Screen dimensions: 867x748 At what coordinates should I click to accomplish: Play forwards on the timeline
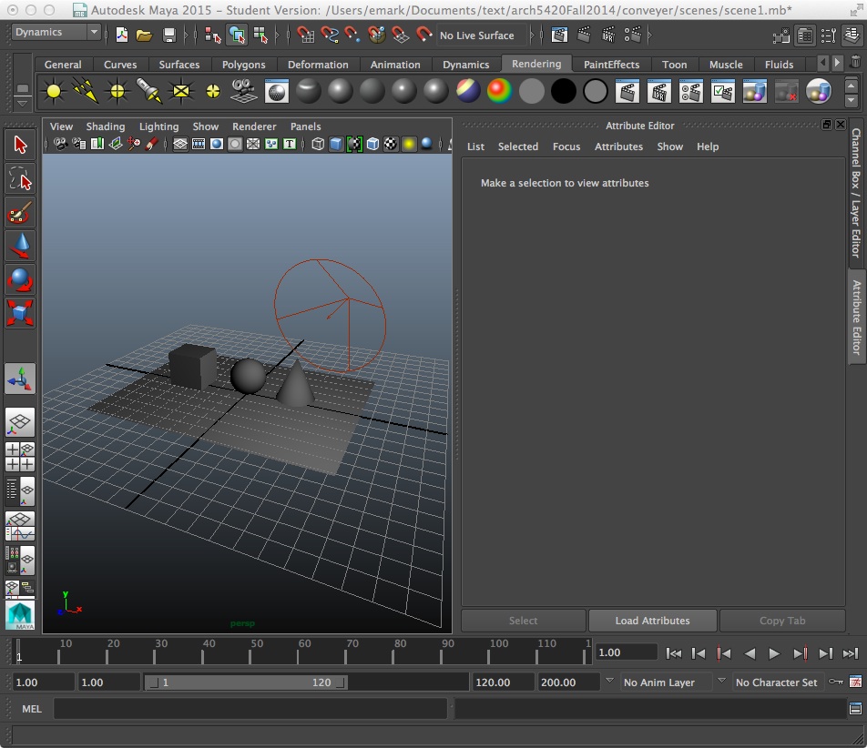pyautogui.click(x=774, y=653)
